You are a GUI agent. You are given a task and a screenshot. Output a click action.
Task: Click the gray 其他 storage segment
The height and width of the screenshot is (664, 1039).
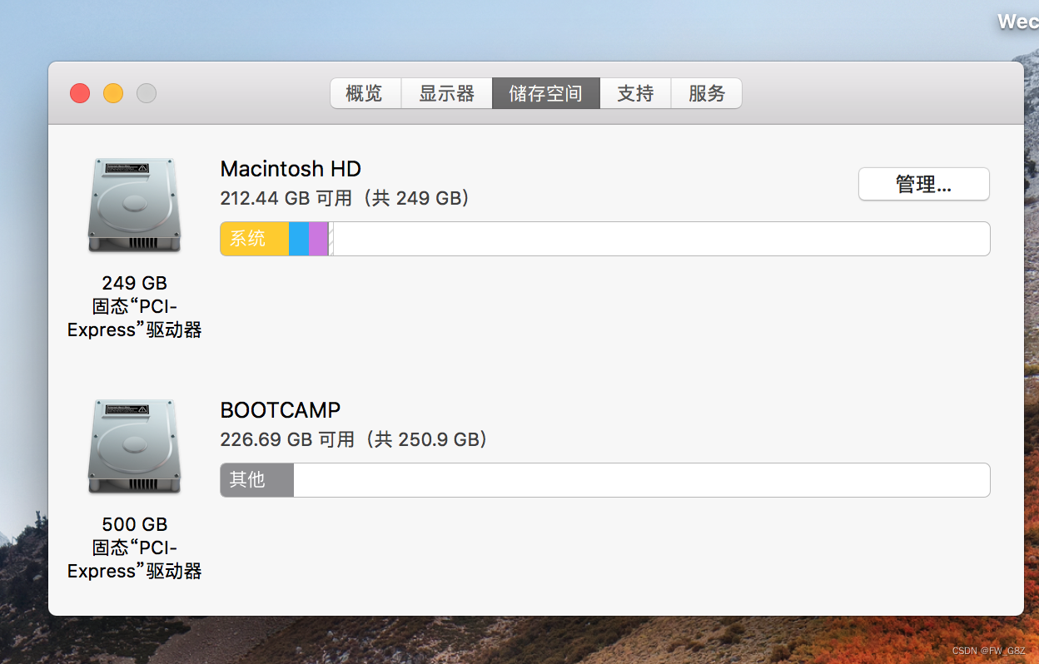pyautogui.click(x=257, y=480)
